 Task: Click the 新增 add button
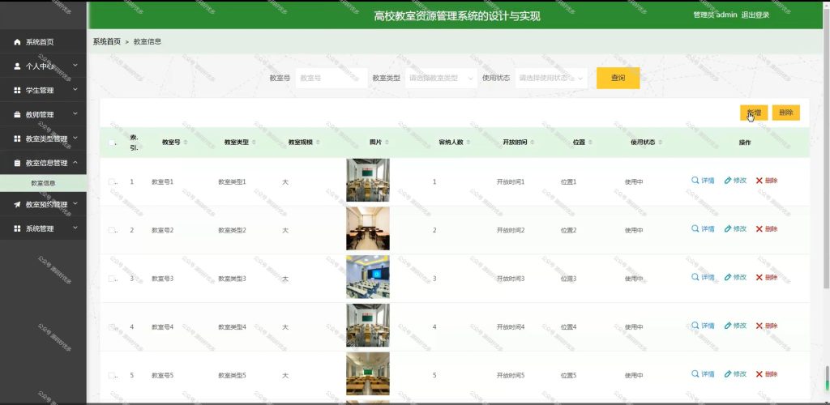point(754,113)
